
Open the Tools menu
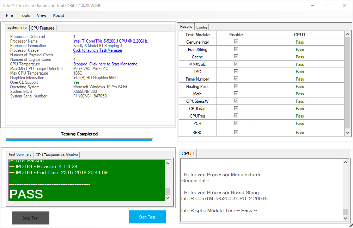tap(25, 15)
